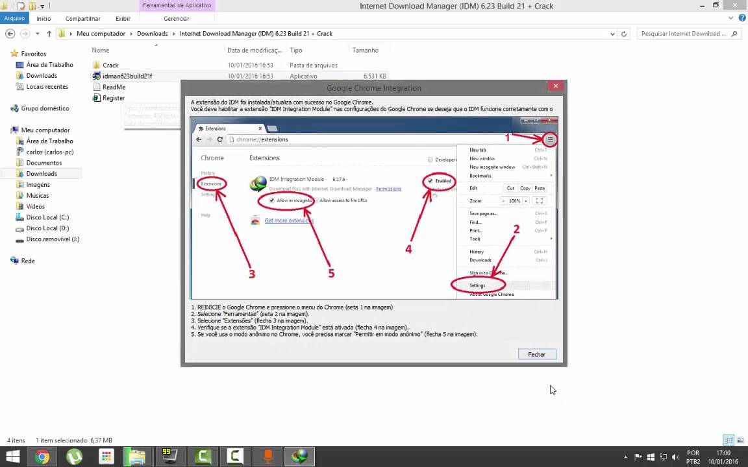Image resolution: width=748 pixels, height=467 pixels.
Task: Click the volume speaker tray icon
Action: 675,457
